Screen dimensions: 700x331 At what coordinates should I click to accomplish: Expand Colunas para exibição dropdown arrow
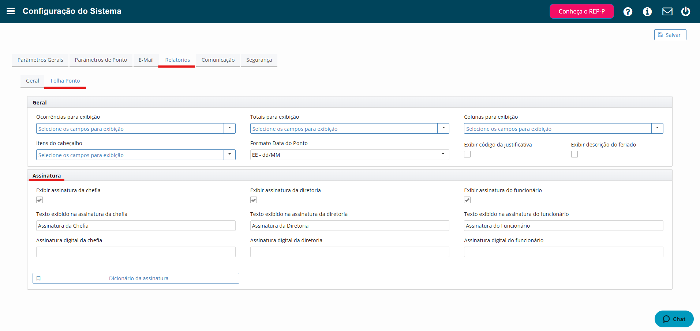point(657,128)
